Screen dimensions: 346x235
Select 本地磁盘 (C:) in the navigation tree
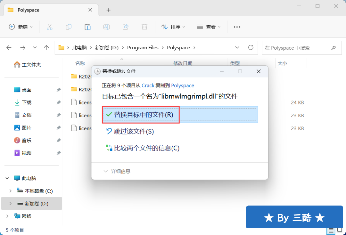(x=35, y=191)
